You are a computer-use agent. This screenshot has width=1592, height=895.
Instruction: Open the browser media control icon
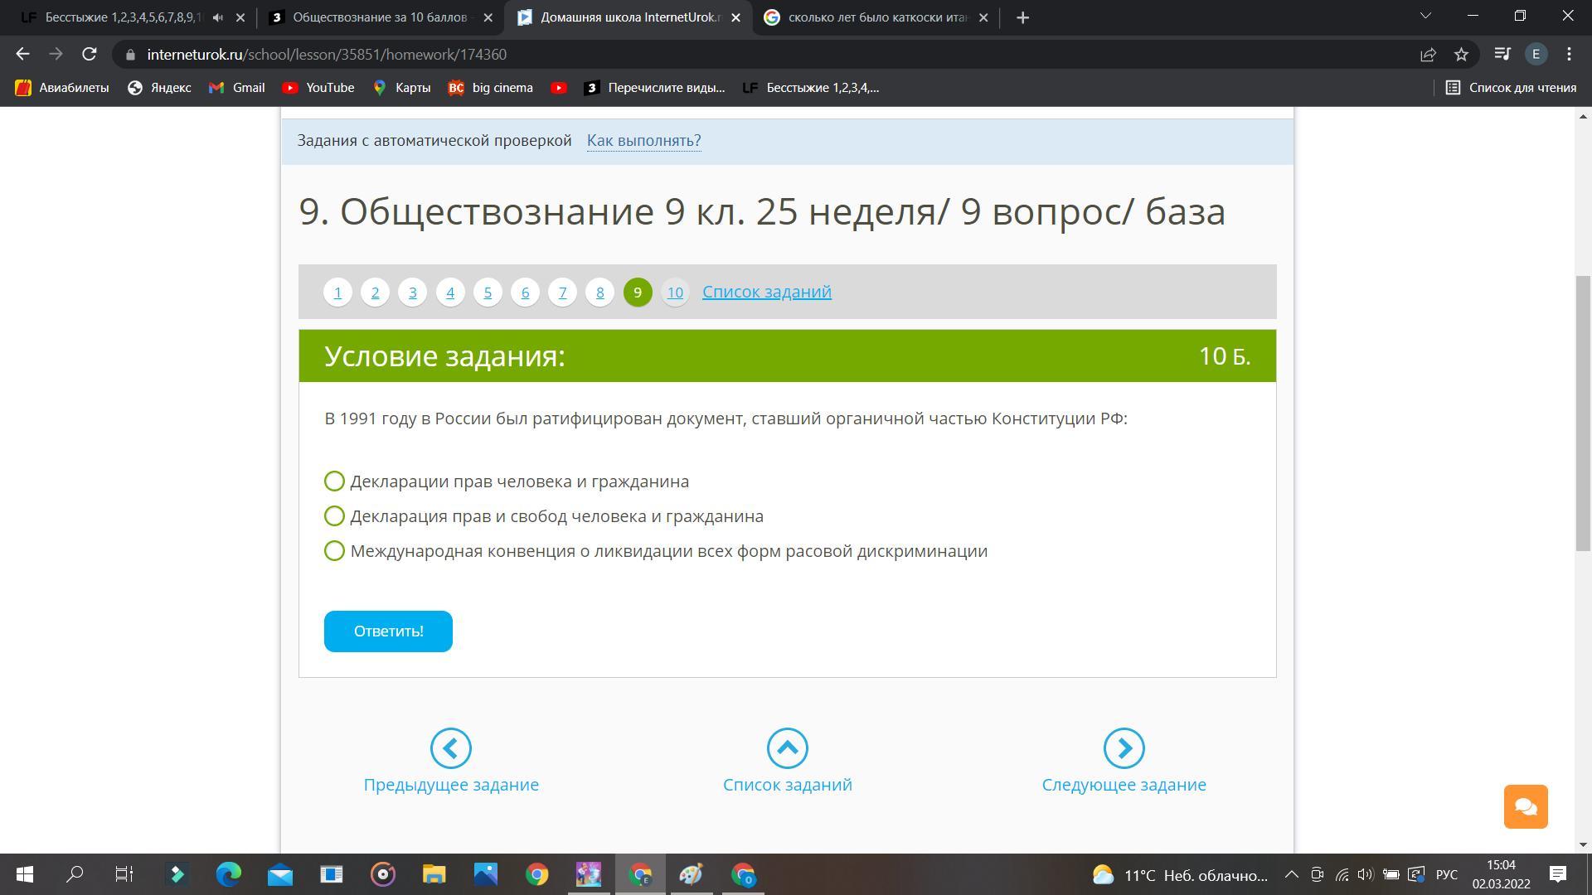(x=1502, y=55)
